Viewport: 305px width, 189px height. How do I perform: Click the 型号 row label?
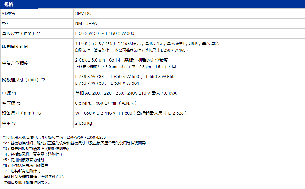click(x=7, y=23)
